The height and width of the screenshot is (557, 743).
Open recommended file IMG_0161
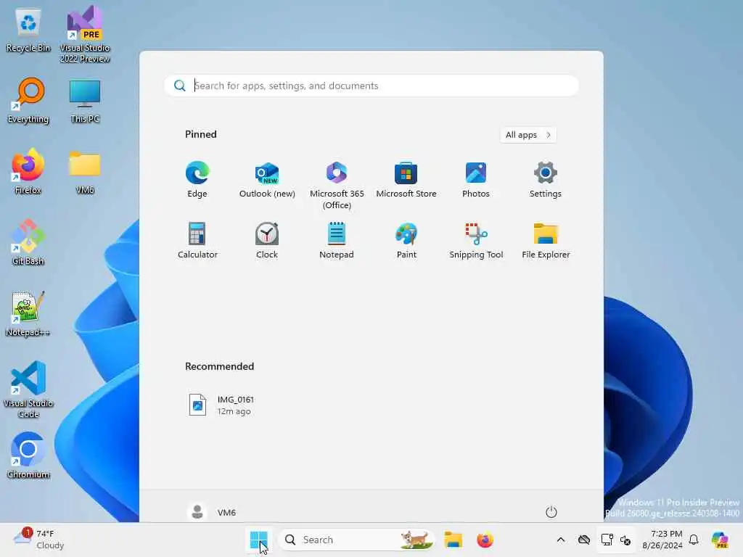(221, 405)
